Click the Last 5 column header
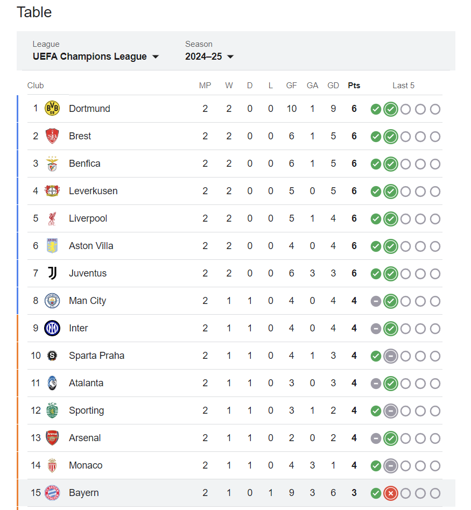This screenshot has height=510, width=471. (403, 86)
